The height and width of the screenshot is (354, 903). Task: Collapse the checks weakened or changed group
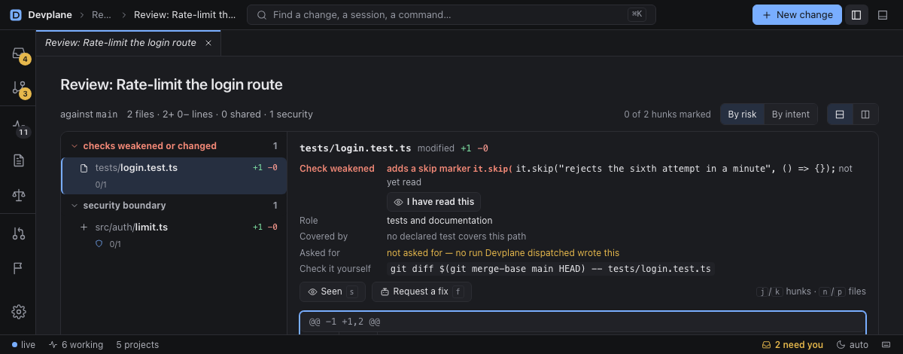coord(174,146)
